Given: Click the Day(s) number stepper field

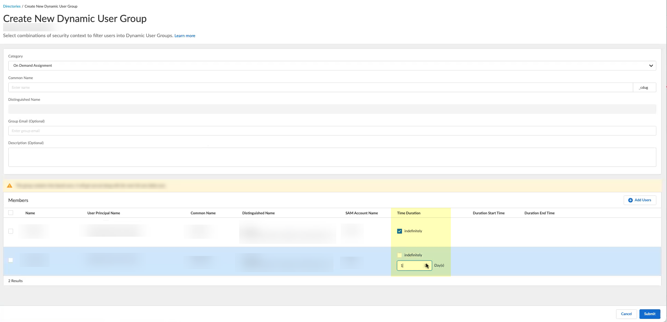Looking at the screenshot, I should pyautogui.click(x=411, y=266).
